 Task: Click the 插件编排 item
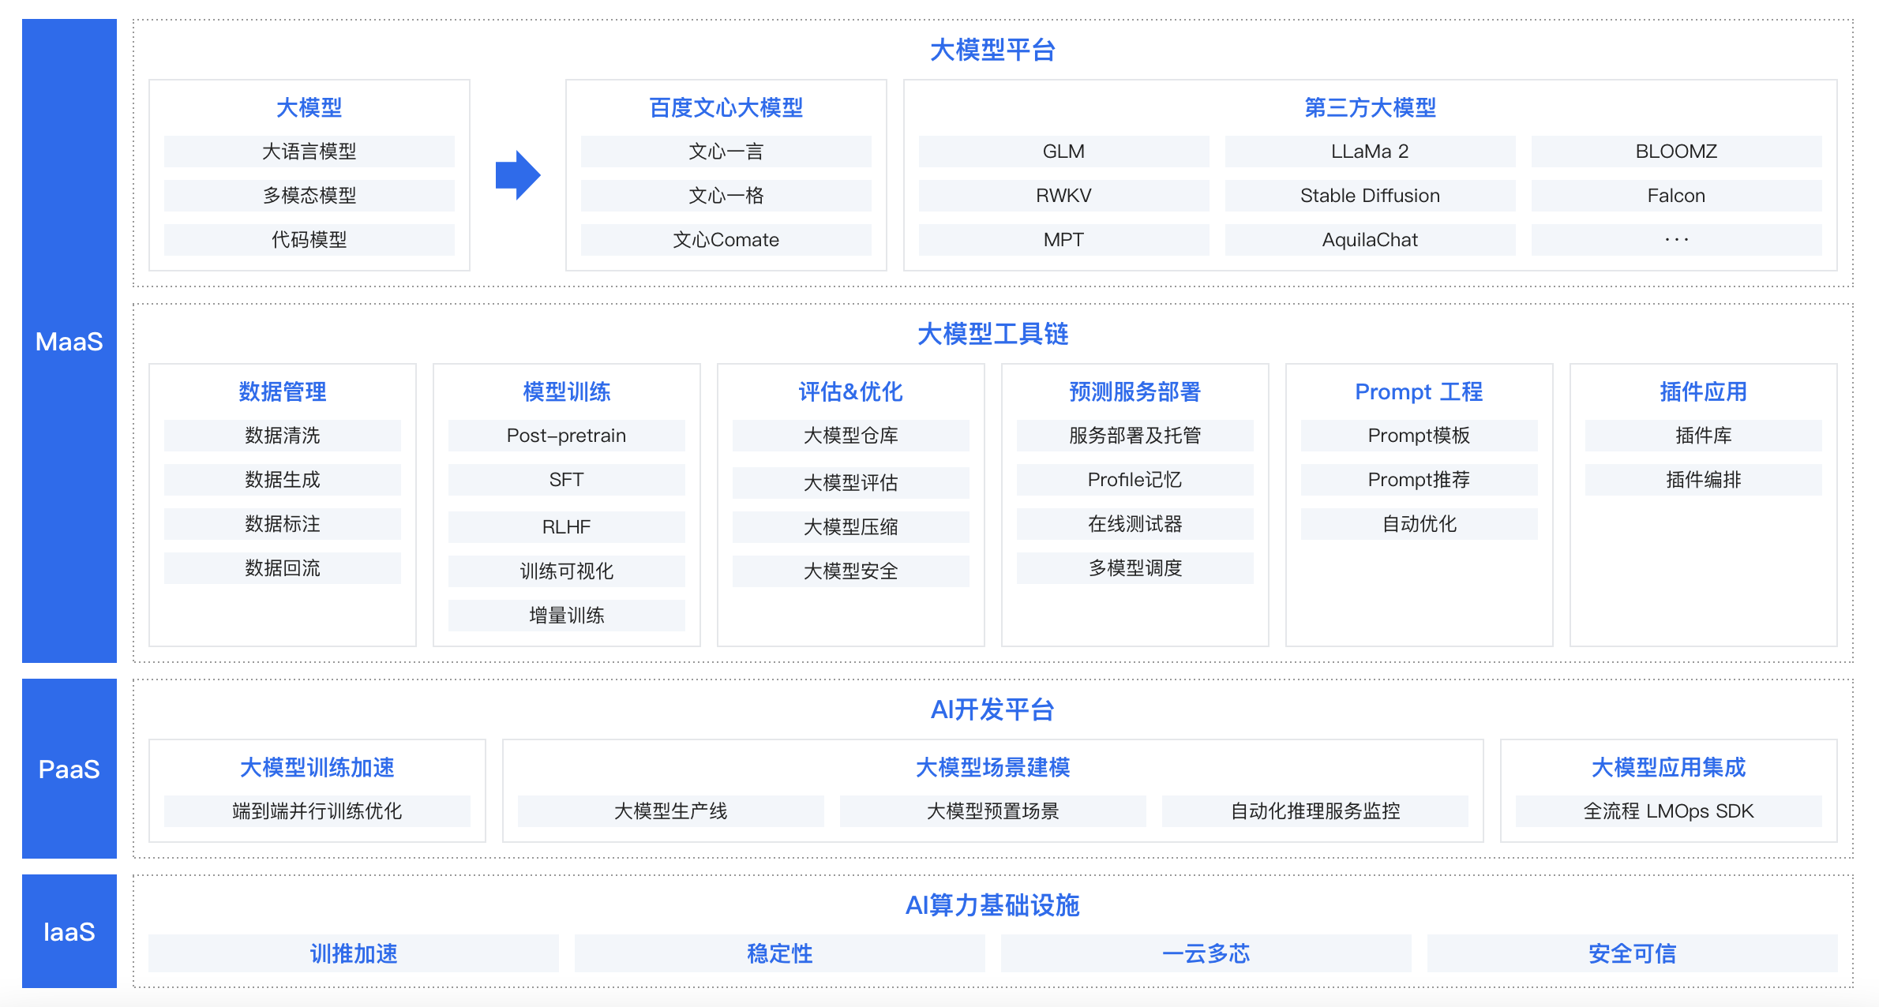[1704, 480]
